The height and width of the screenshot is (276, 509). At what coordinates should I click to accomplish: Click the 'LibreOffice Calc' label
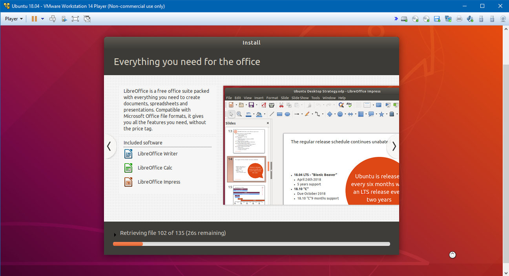coord(155,168)
